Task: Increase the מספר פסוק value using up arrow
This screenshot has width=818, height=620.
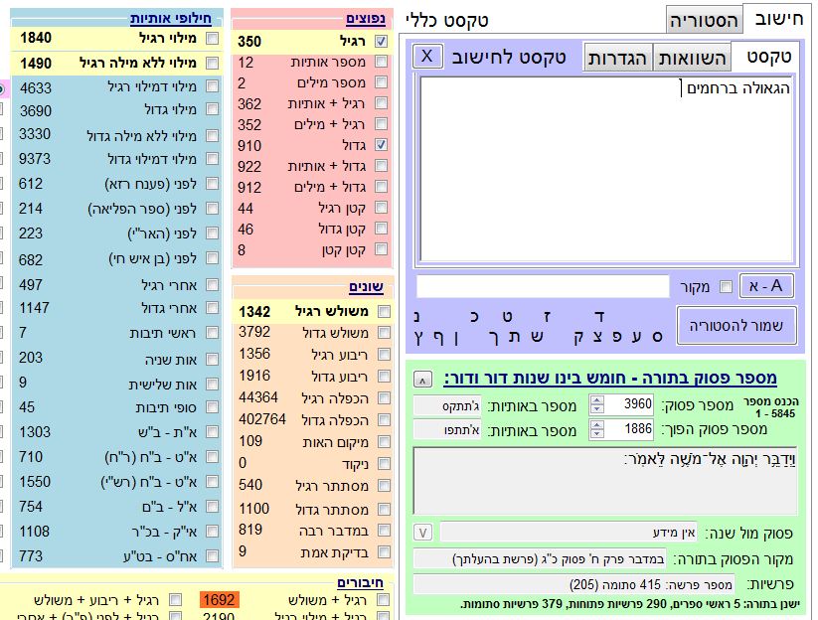Action: click(x=596, y=400)
